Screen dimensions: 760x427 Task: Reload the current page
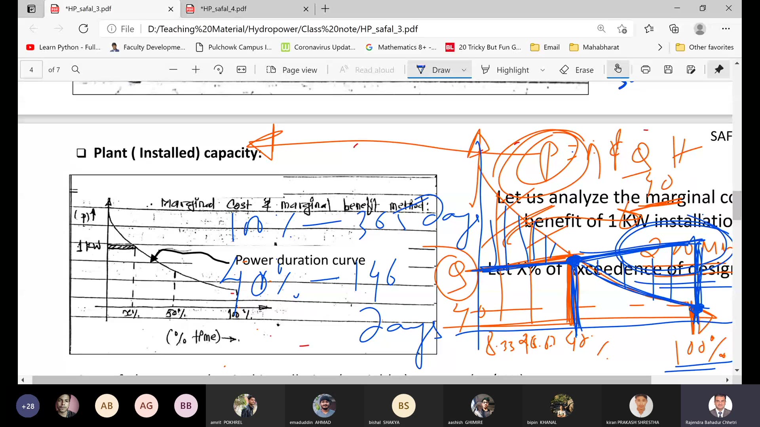click(x=83, y=28)
